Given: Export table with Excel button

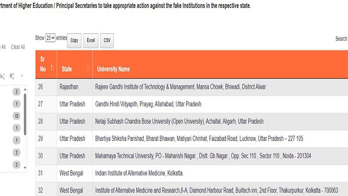Looking at the screenshot, I should (91, 40).
